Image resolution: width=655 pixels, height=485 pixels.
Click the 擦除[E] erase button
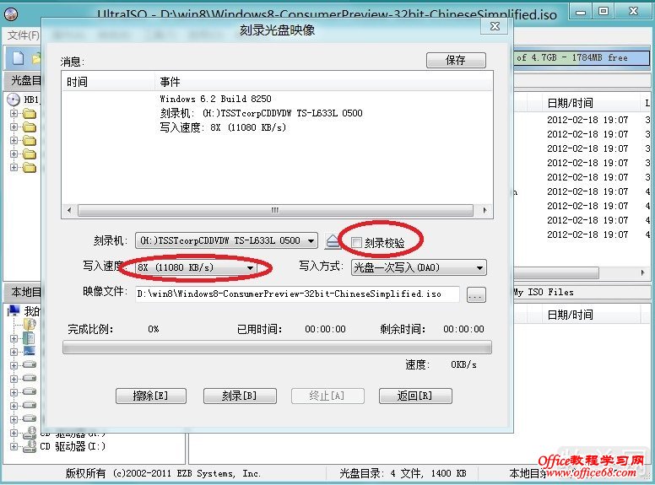coord(151,396)
